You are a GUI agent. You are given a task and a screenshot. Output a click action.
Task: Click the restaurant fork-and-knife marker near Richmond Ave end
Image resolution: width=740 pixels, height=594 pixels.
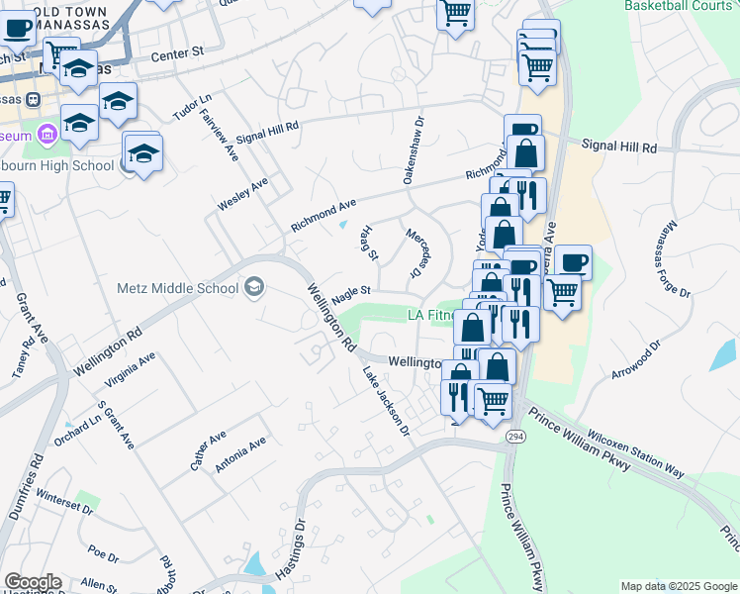coord(527,196)
